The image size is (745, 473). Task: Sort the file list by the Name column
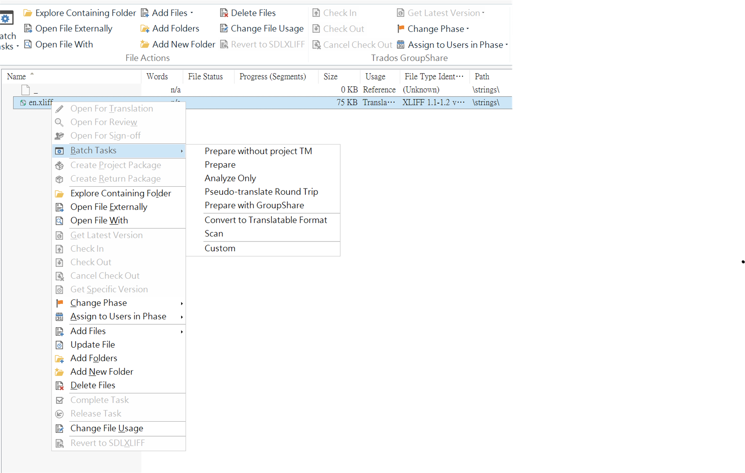(x=17, y=76)
